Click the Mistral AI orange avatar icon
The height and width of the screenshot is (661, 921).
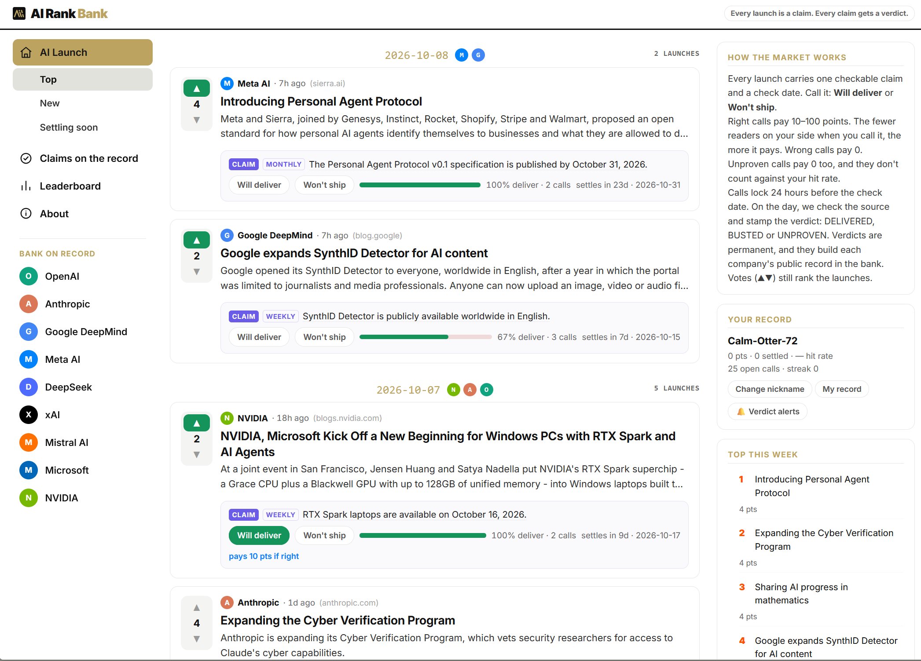point(29,442)
